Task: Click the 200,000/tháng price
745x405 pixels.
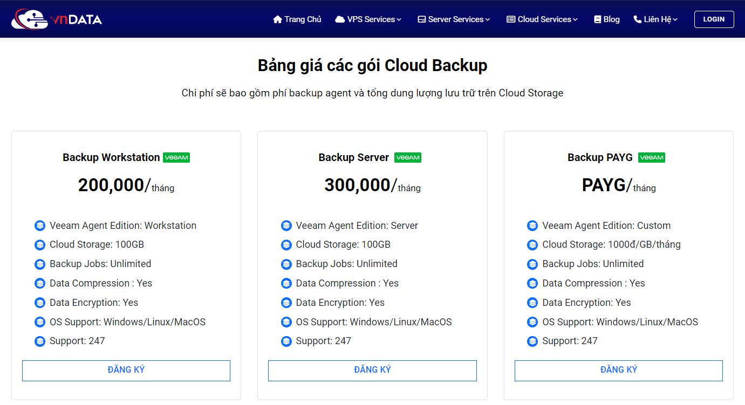Action: 126,185
